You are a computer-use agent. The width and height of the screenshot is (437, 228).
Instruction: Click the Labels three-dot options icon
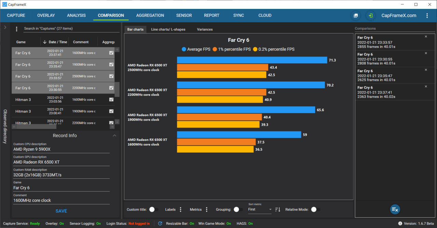click(x=181, y=210)
